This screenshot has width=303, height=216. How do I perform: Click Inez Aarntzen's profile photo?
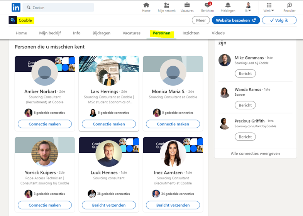tap(173, 154)
